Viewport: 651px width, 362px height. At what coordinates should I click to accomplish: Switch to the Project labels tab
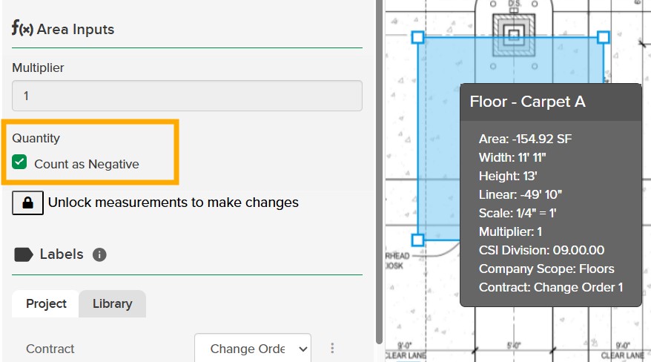46,304
